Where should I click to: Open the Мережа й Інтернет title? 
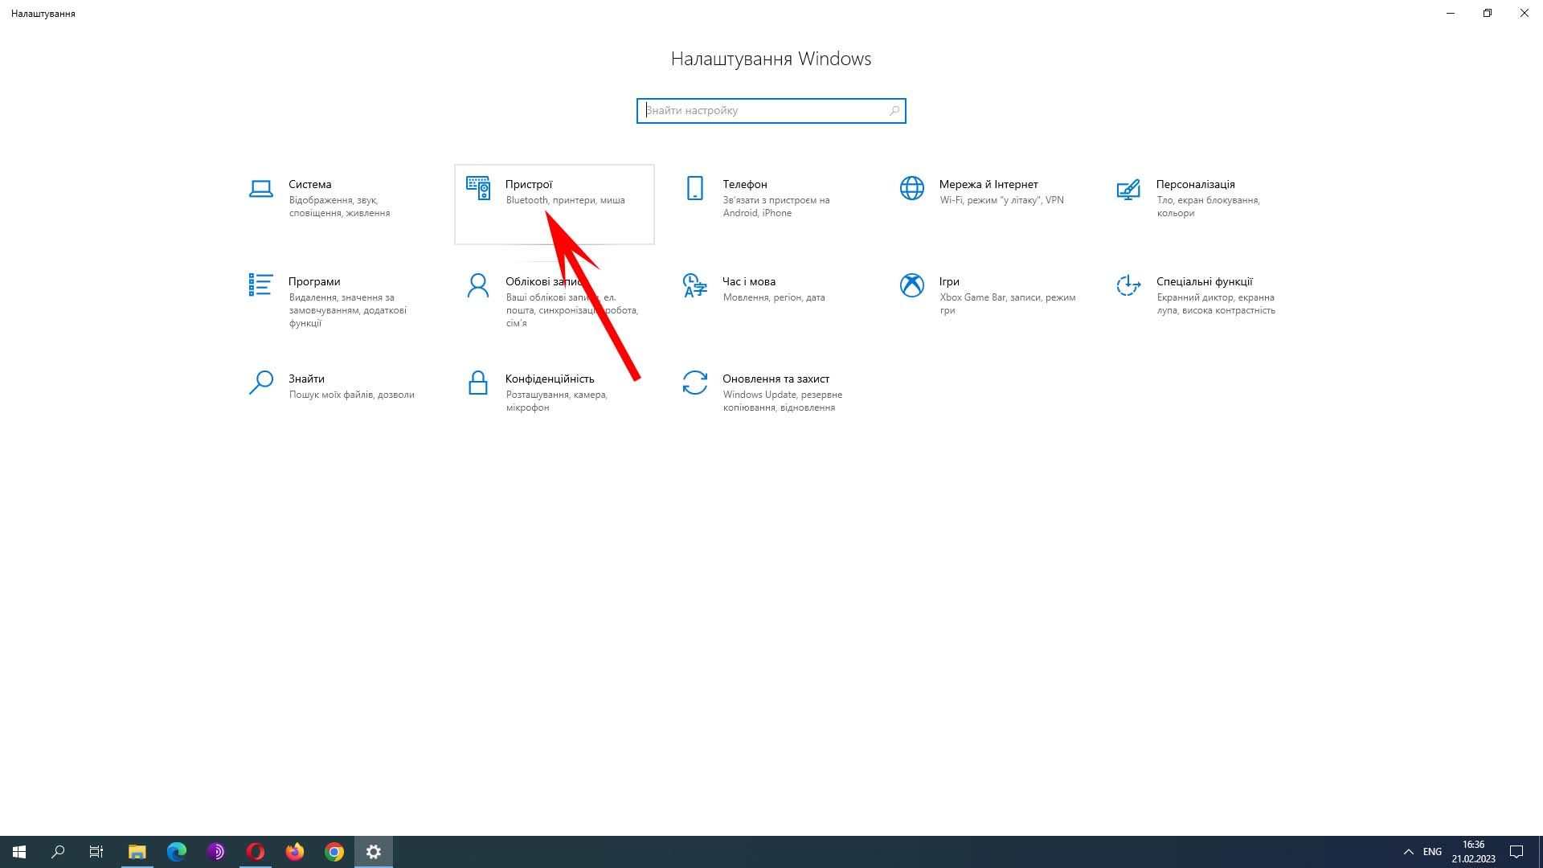coord(988,185)
